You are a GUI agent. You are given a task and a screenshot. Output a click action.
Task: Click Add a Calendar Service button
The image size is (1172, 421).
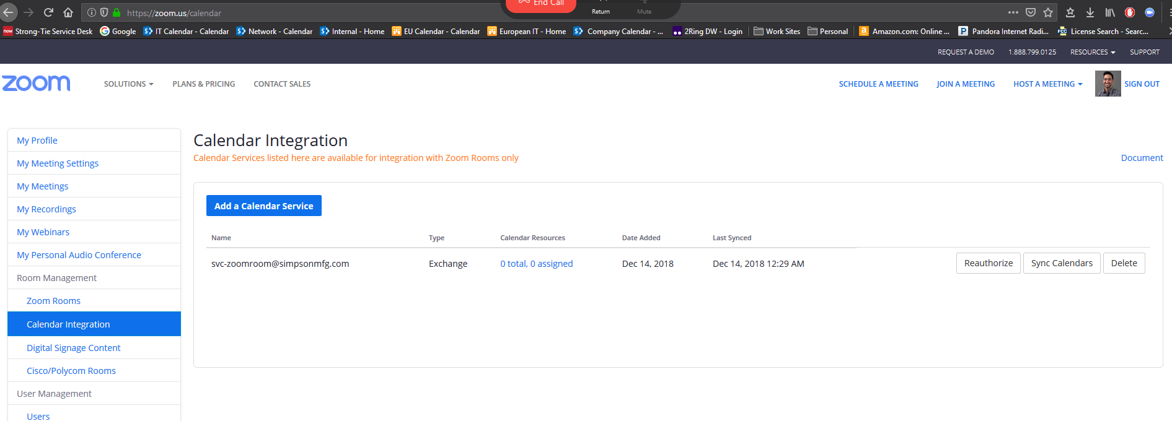tap(264, 206)
